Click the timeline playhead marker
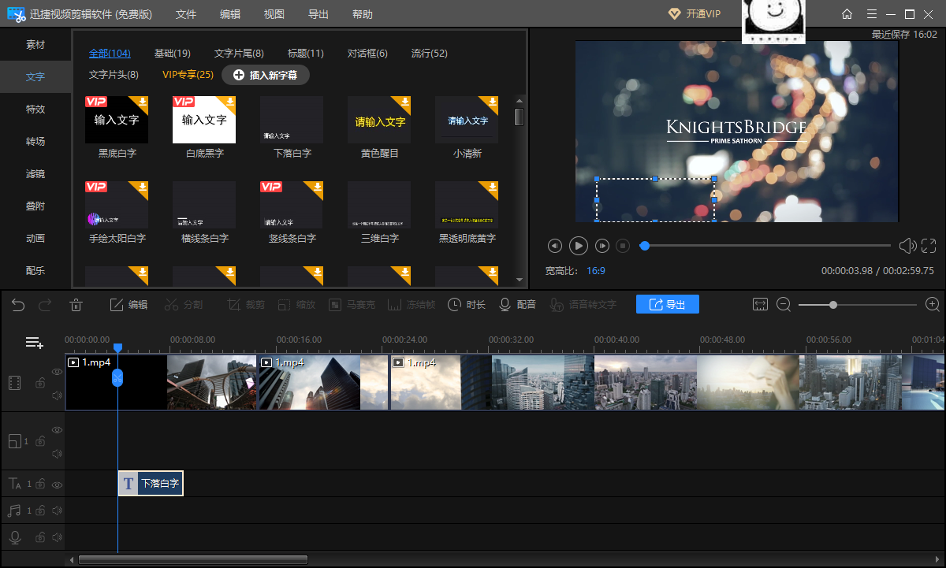The image size is (946, 568). pyautogui.click(x=117, y=347)
